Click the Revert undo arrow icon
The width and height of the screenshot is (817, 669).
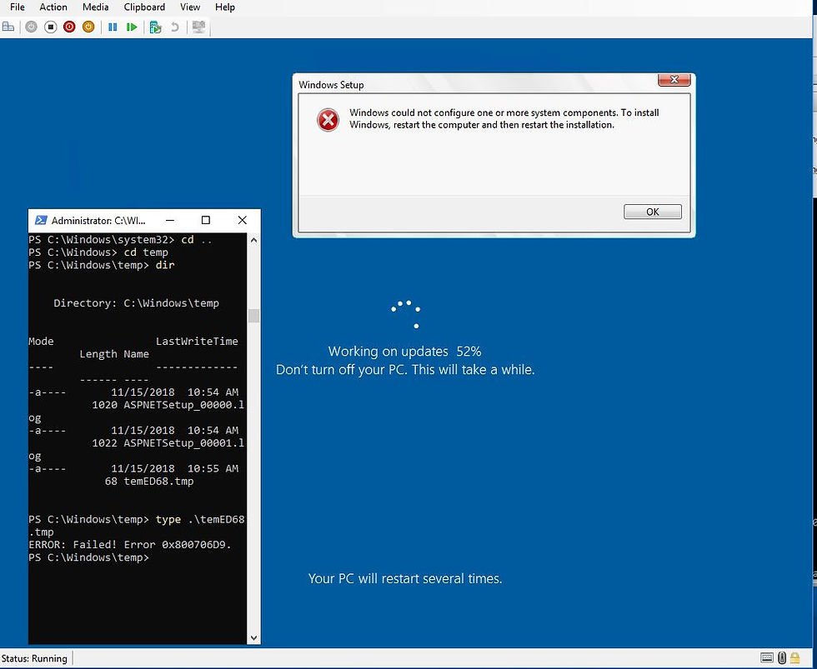[x=175, y=27]
